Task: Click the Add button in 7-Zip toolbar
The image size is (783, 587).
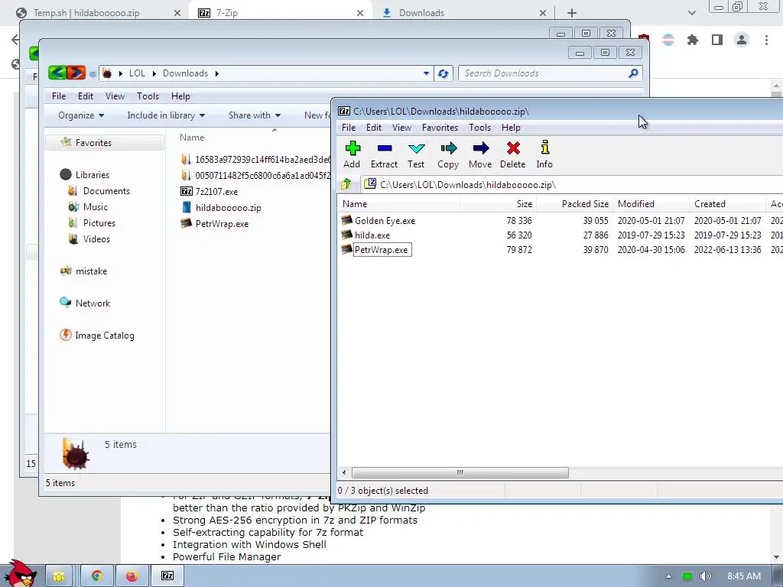Action: click(352, 154)
